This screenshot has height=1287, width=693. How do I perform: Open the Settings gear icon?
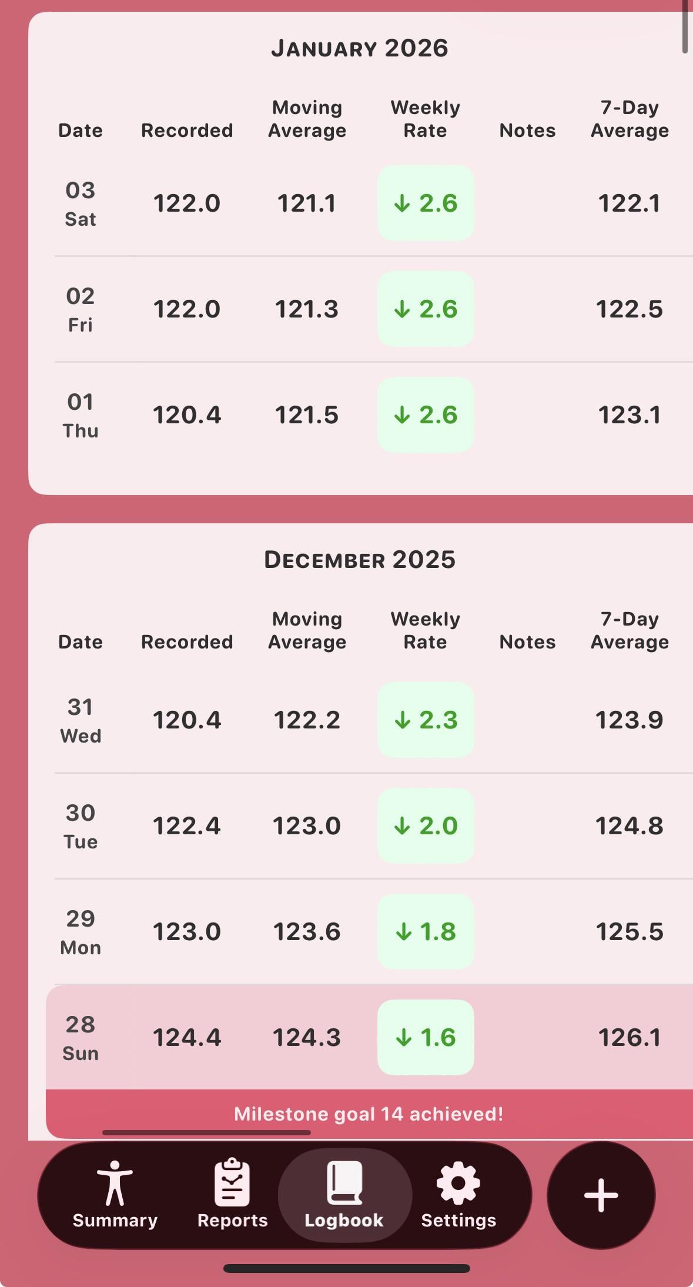[x=458, y=1182]
